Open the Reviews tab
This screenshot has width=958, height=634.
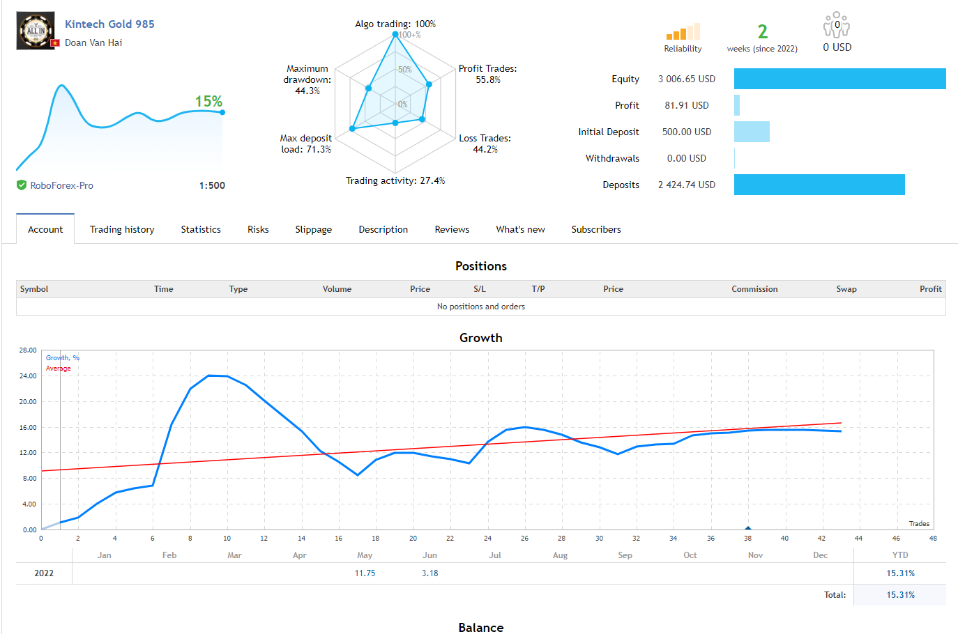[x=452, y=229]
